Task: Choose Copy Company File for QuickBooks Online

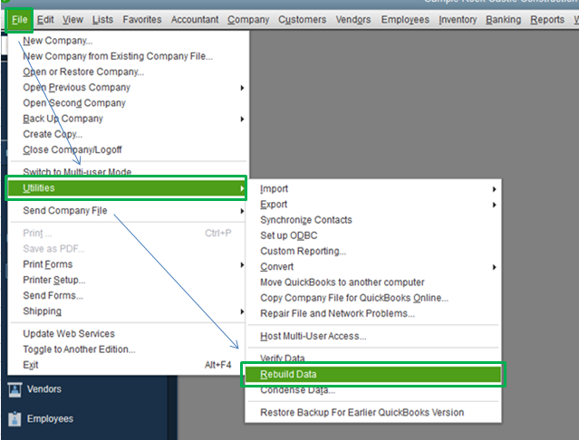Action: (x=373, y=298)
